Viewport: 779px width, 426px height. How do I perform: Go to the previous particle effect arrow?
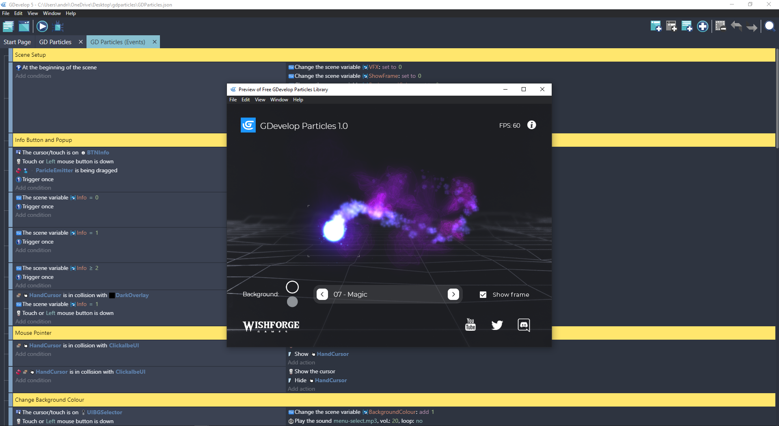322,295
